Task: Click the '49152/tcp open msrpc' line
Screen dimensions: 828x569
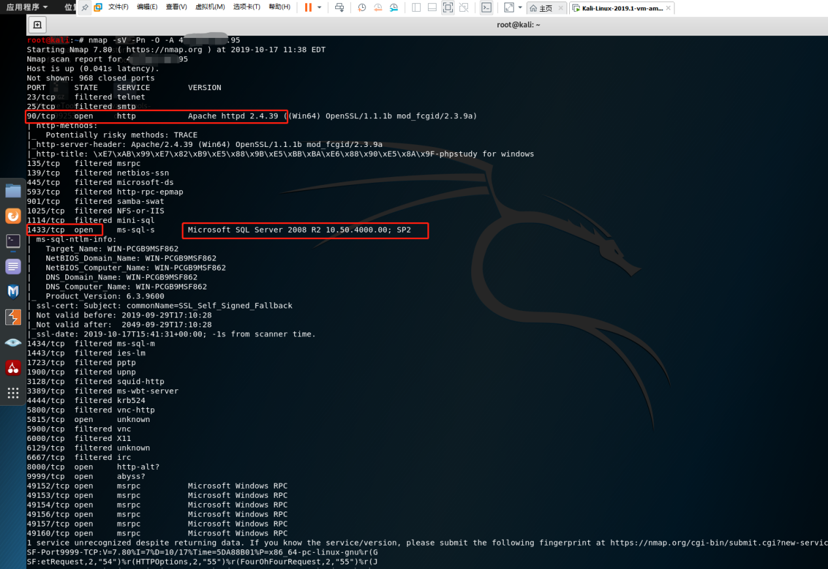Action: click(x=157, y=486)
